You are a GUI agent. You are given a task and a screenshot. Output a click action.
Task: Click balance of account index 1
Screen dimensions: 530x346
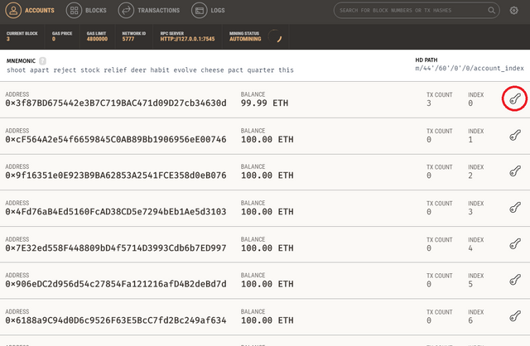tap(267, 139)
